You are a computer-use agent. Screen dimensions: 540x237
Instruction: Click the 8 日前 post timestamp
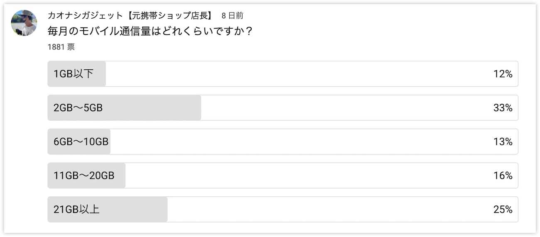232,16
